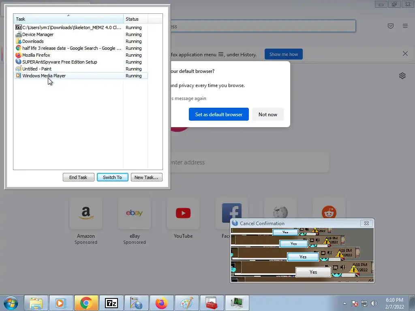
Task: Open the Windows Start menu orb
Action: tap(11, 303)
